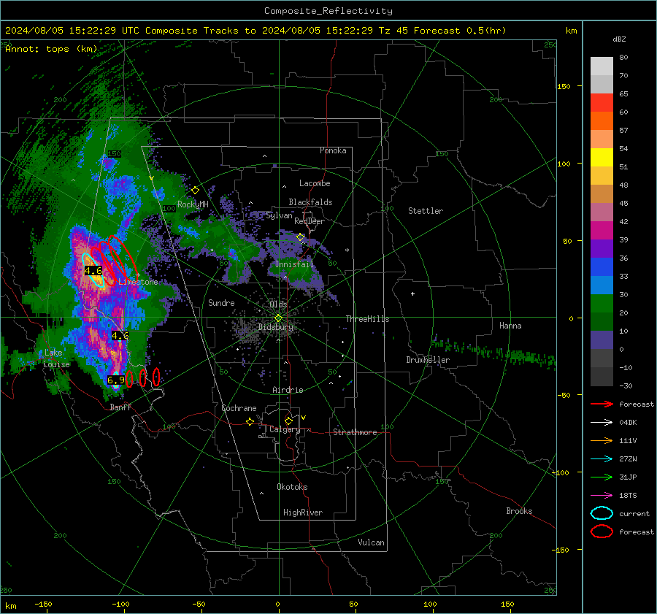
Task: Click the Lake Louise label
Action: tap(57, 358)
